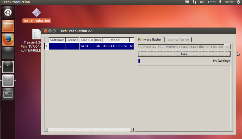Open the Trassir user menu
Screen dimensions: 242x139
point(226,2)
